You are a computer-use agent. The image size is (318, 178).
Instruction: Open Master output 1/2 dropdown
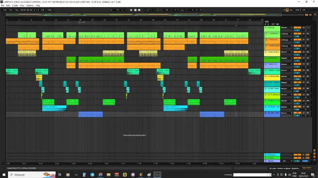click(x=287, y=161)
